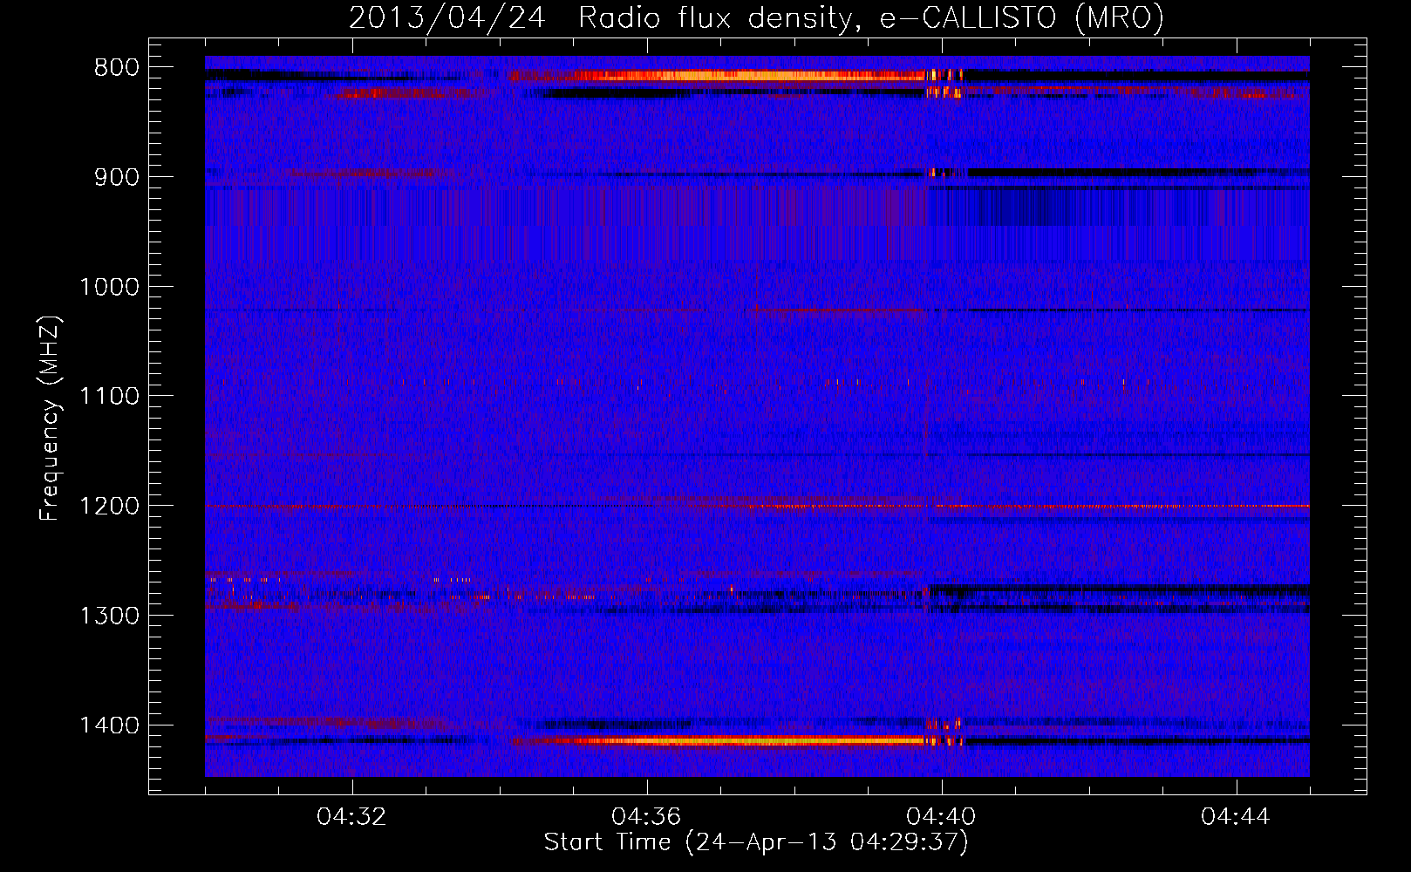Screen dimensions: 1411x872
Task: Click the 'Start Time (24-Apr-13 04:29:37)' axis label
Action: point(756,842)
